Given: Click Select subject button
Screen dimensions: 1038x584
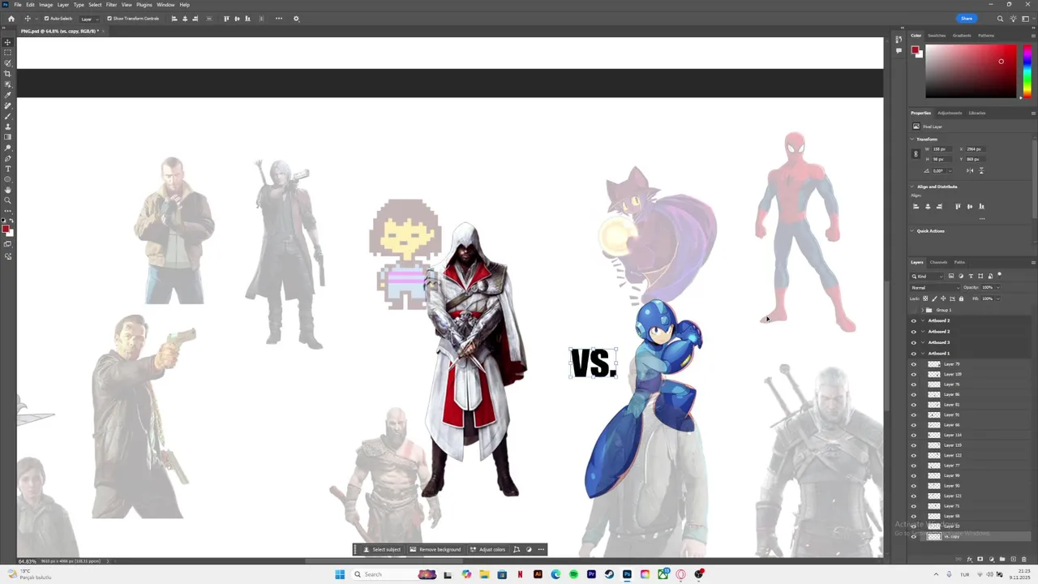Looking at the screenshot, I should 382,550.
